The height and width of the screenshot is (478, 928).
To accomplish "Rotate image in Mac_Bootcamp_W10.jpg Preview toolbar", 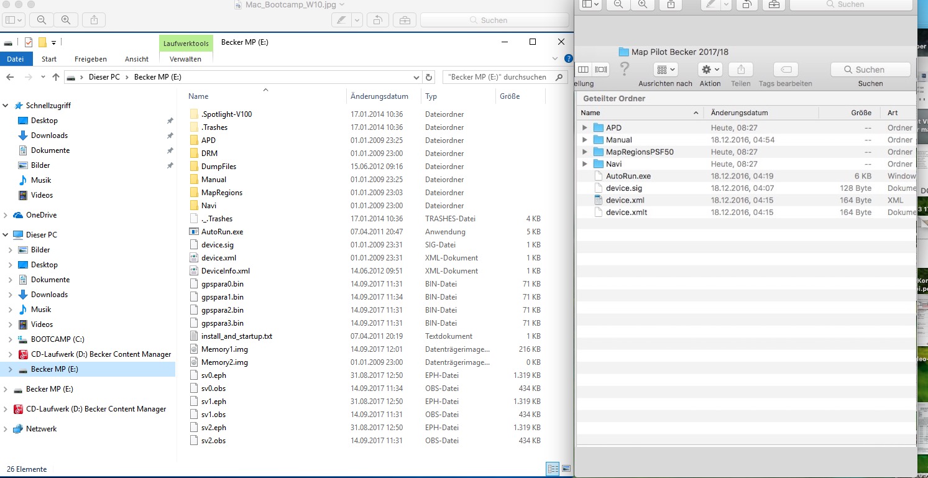I will coord(377,20).
